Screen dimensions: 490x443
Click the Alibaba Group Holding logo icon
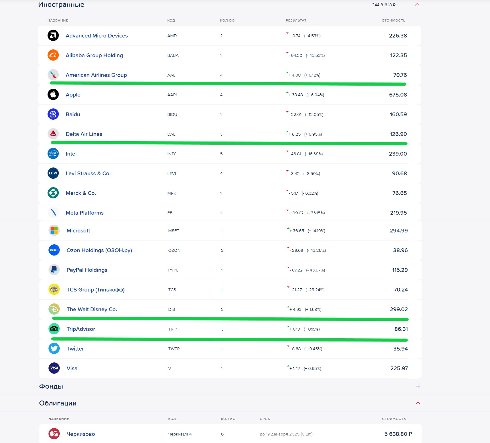point(53,55)
